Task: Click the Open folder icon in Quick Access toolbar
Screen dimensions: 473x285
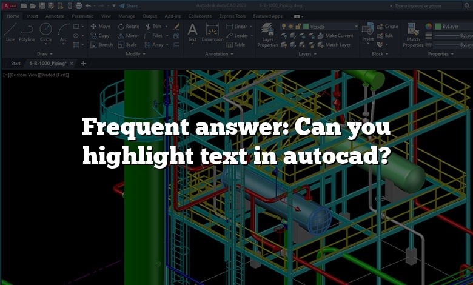Action: click(33, 5)
